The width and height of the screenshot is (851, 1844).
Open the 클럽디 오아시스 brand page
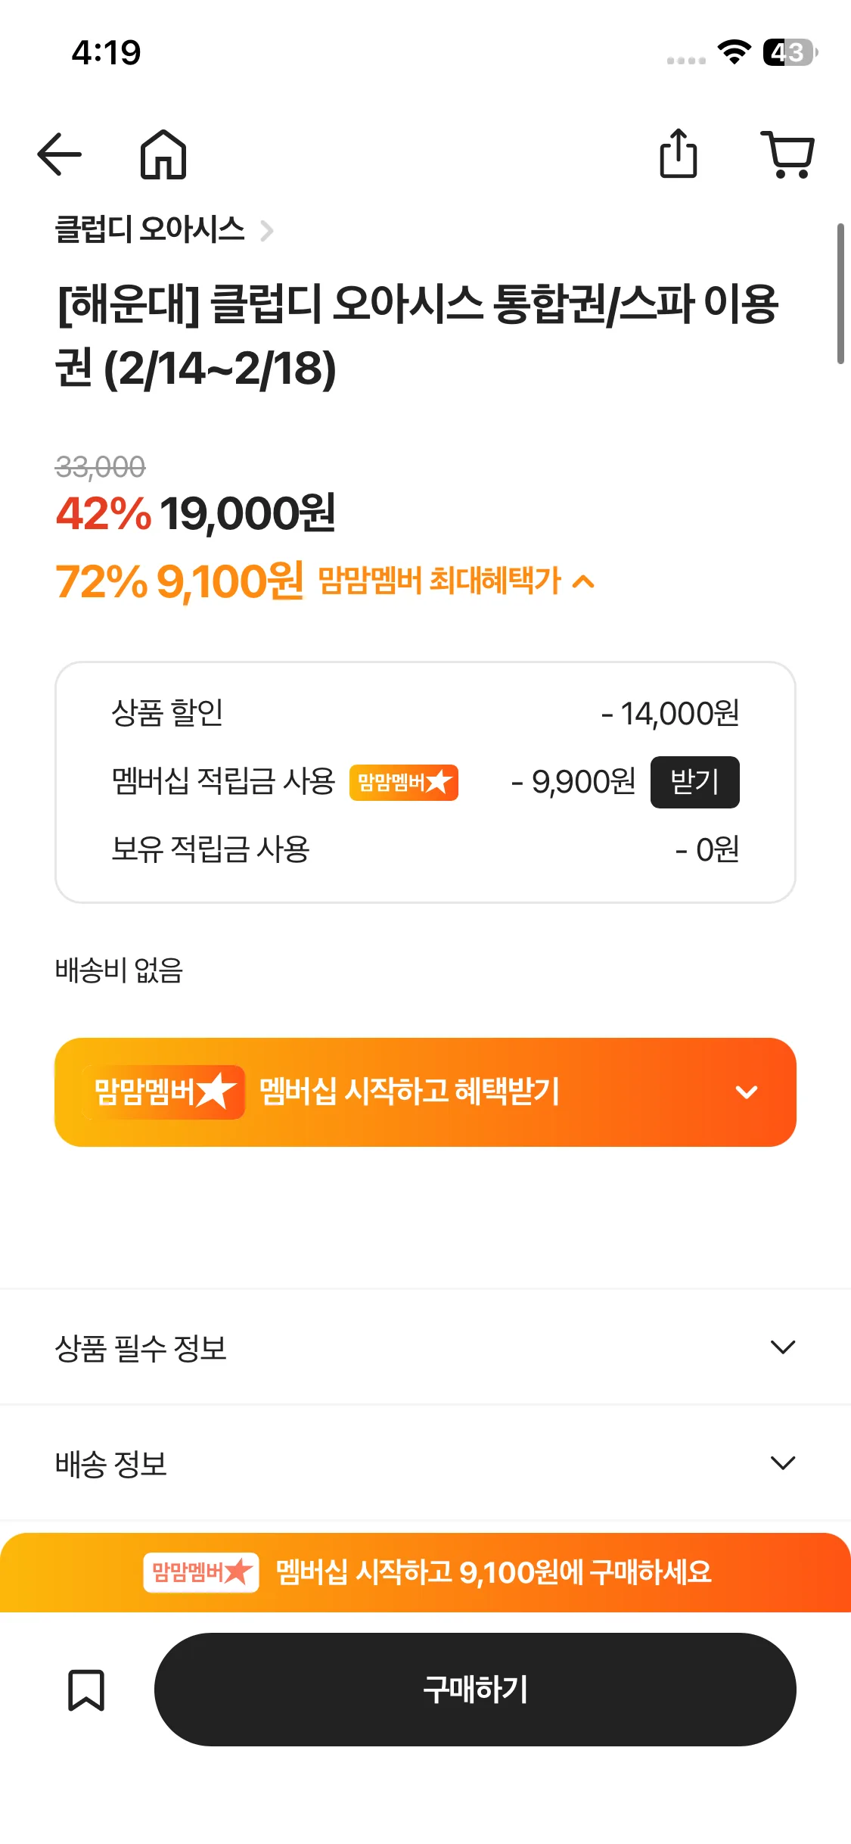(x=163, y=229)
